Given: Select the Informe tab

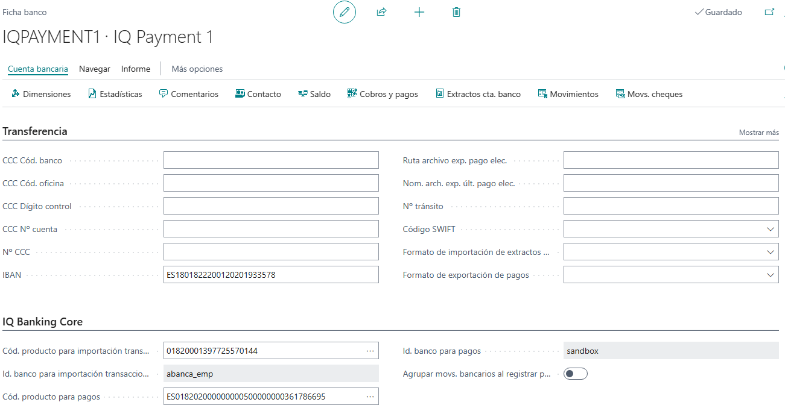Looking at the screenshot, I should (x=135, y=69).
